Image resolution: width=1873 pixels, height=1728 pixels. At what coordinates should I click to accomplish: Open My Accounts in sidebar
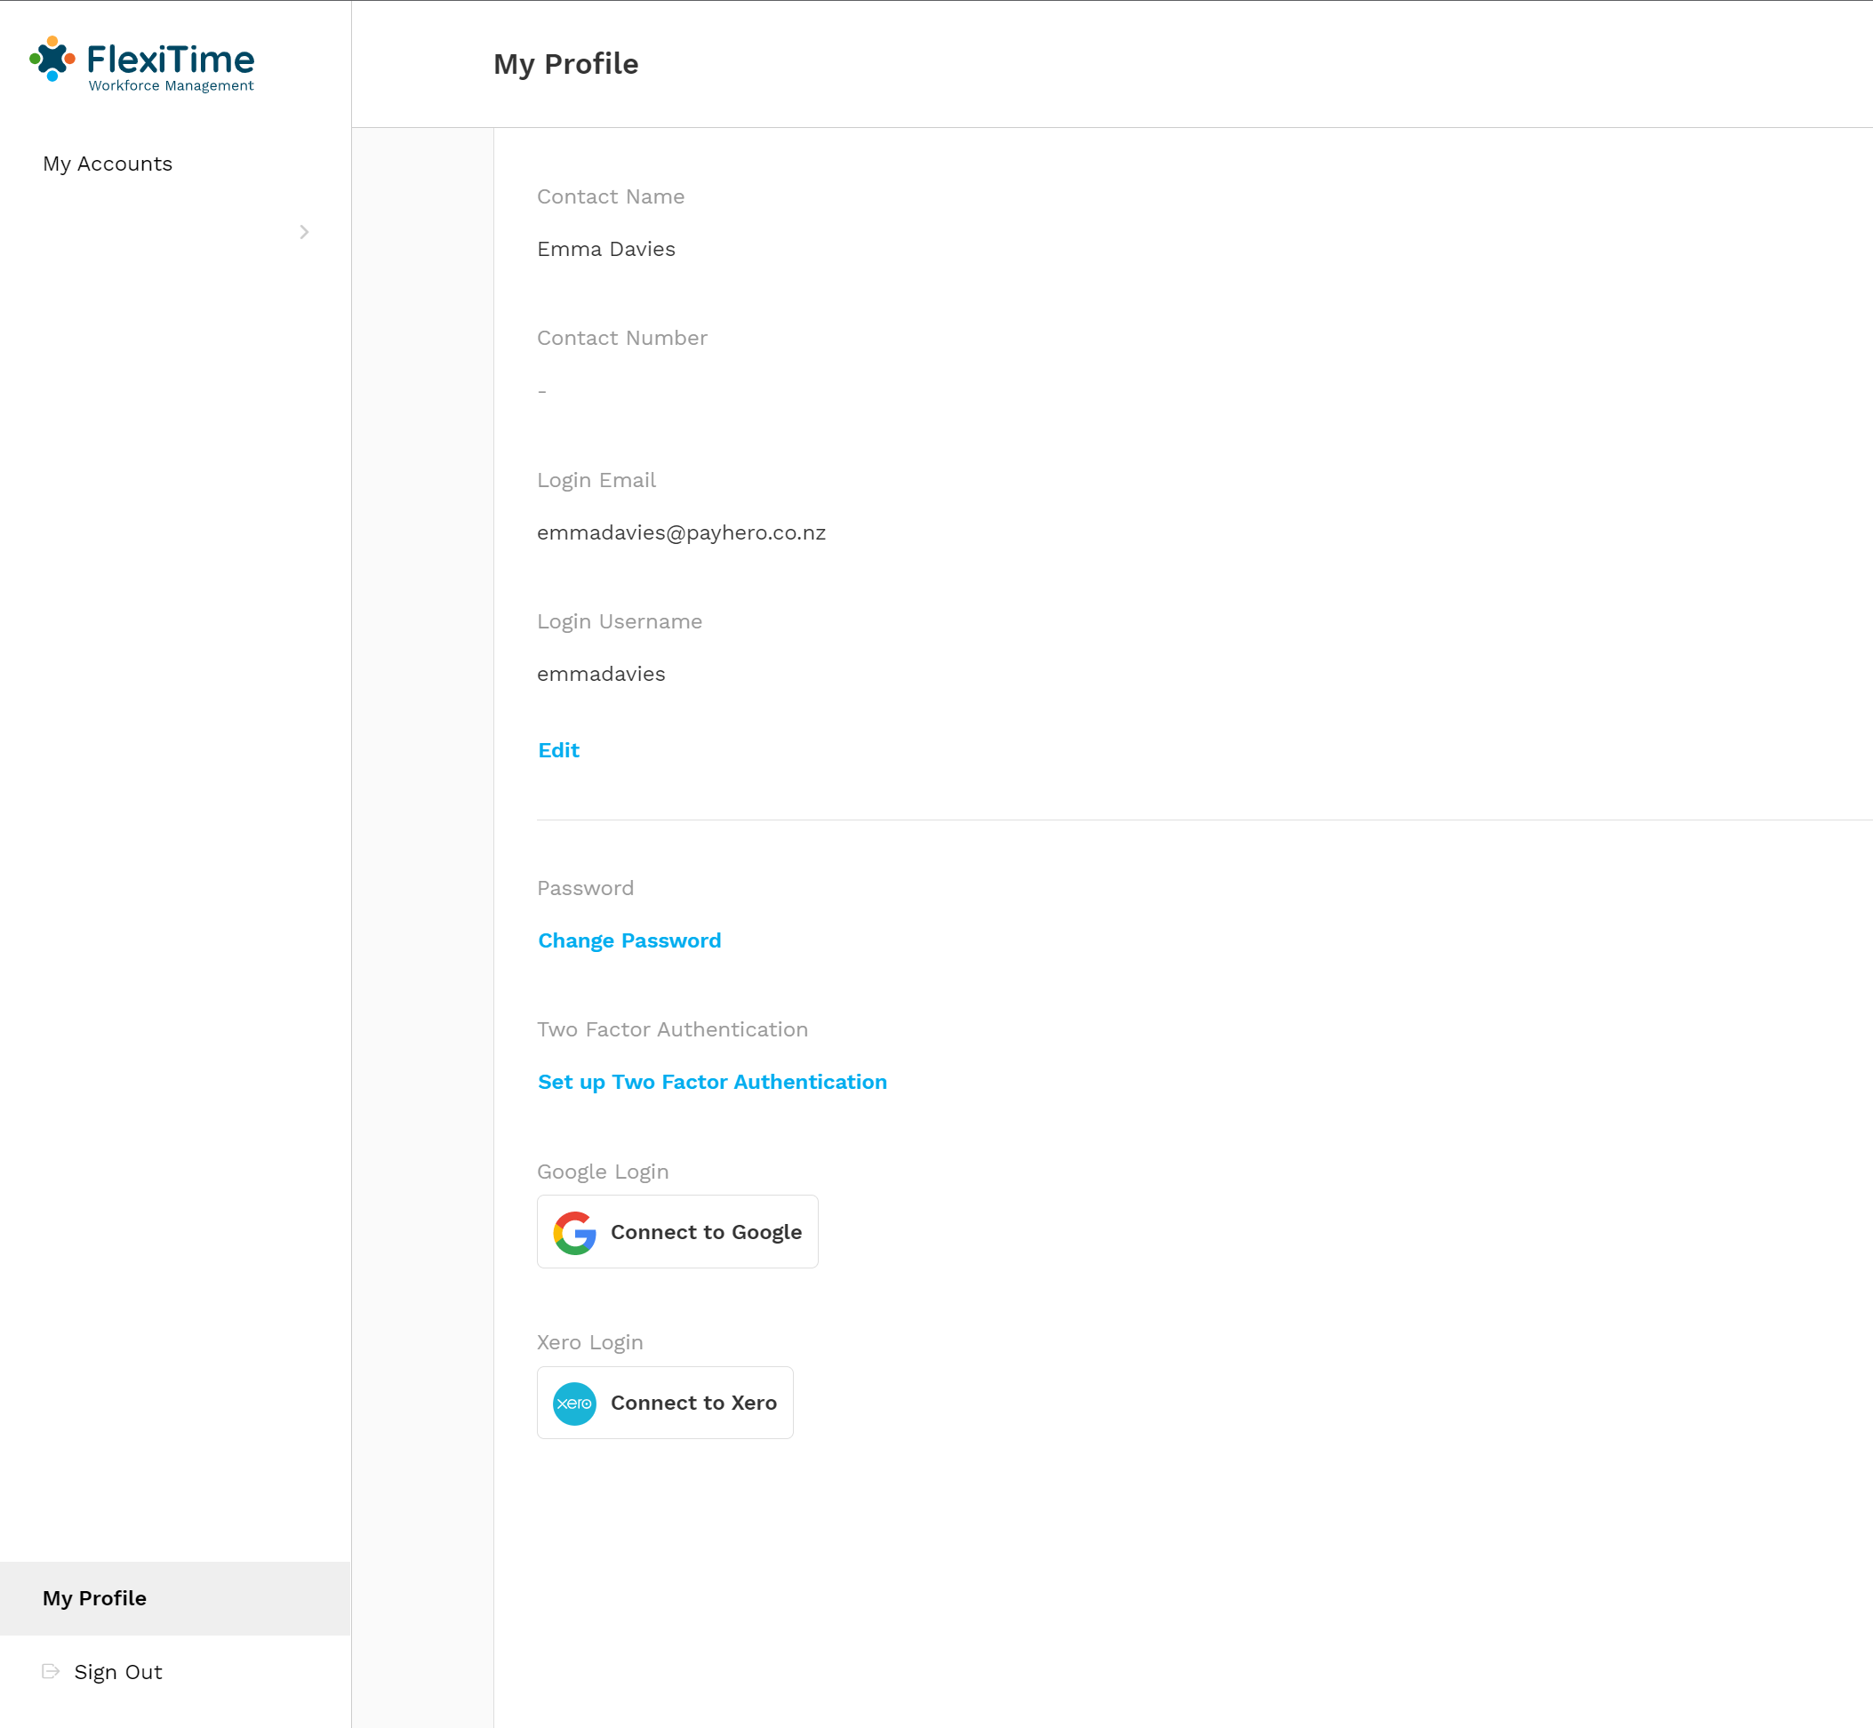[108, 164]
